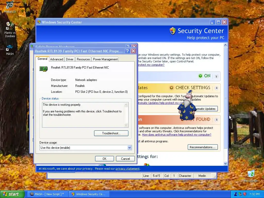Open the Power Management tab

(105, 59)
